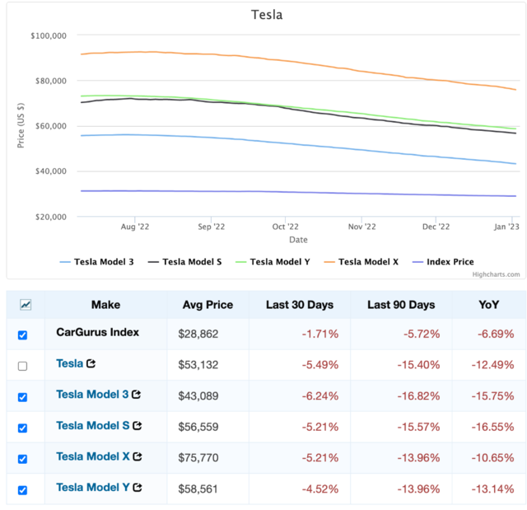Uncheck the Tesla Model X checkbox

coord(22,459)
